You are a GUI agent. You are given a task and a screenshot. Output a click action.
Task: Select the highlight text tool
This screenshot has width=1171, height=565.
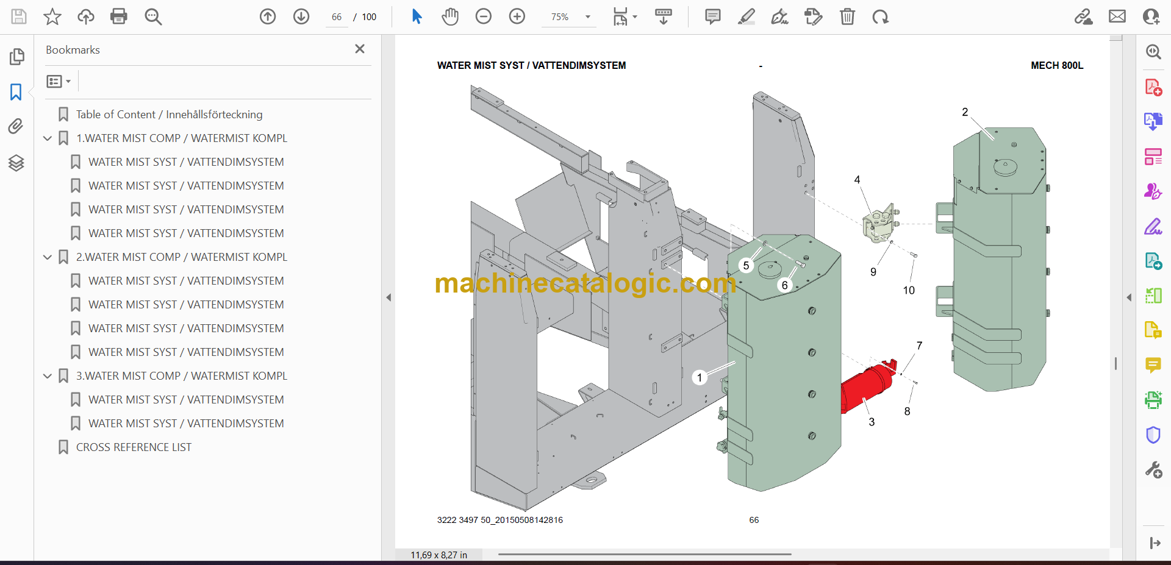click(746, 16)
